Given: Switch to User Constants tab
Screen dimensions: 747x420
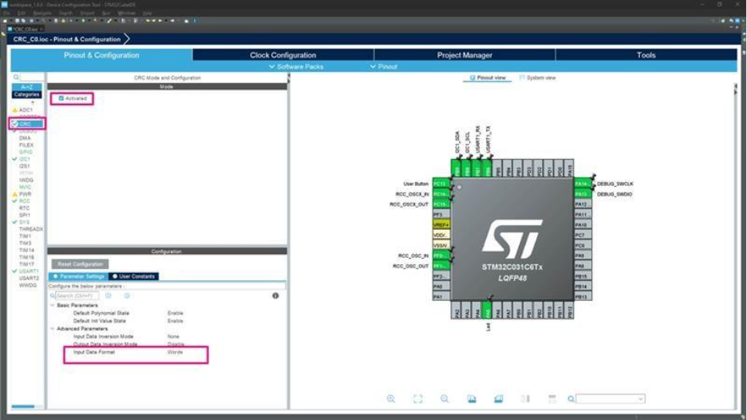Looking at the screenshot, I should [133, 276].
